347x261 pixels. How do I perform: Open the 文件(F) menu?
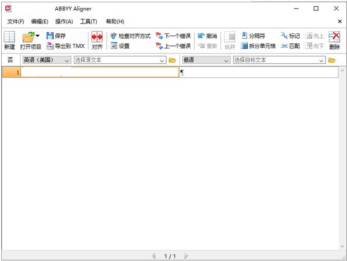click(x=16, y=21)
